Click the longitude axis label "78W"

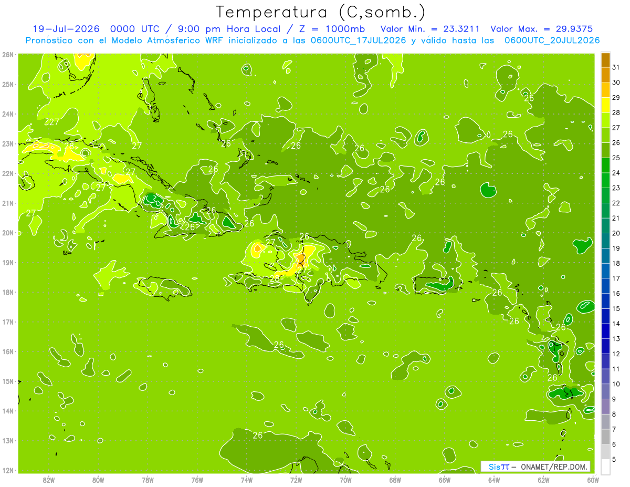click(x=148, y=480)
